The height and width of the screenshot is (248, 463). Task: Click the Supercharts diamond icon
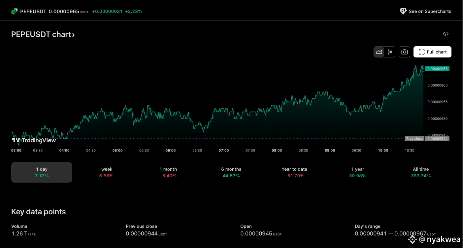point(403,11)
